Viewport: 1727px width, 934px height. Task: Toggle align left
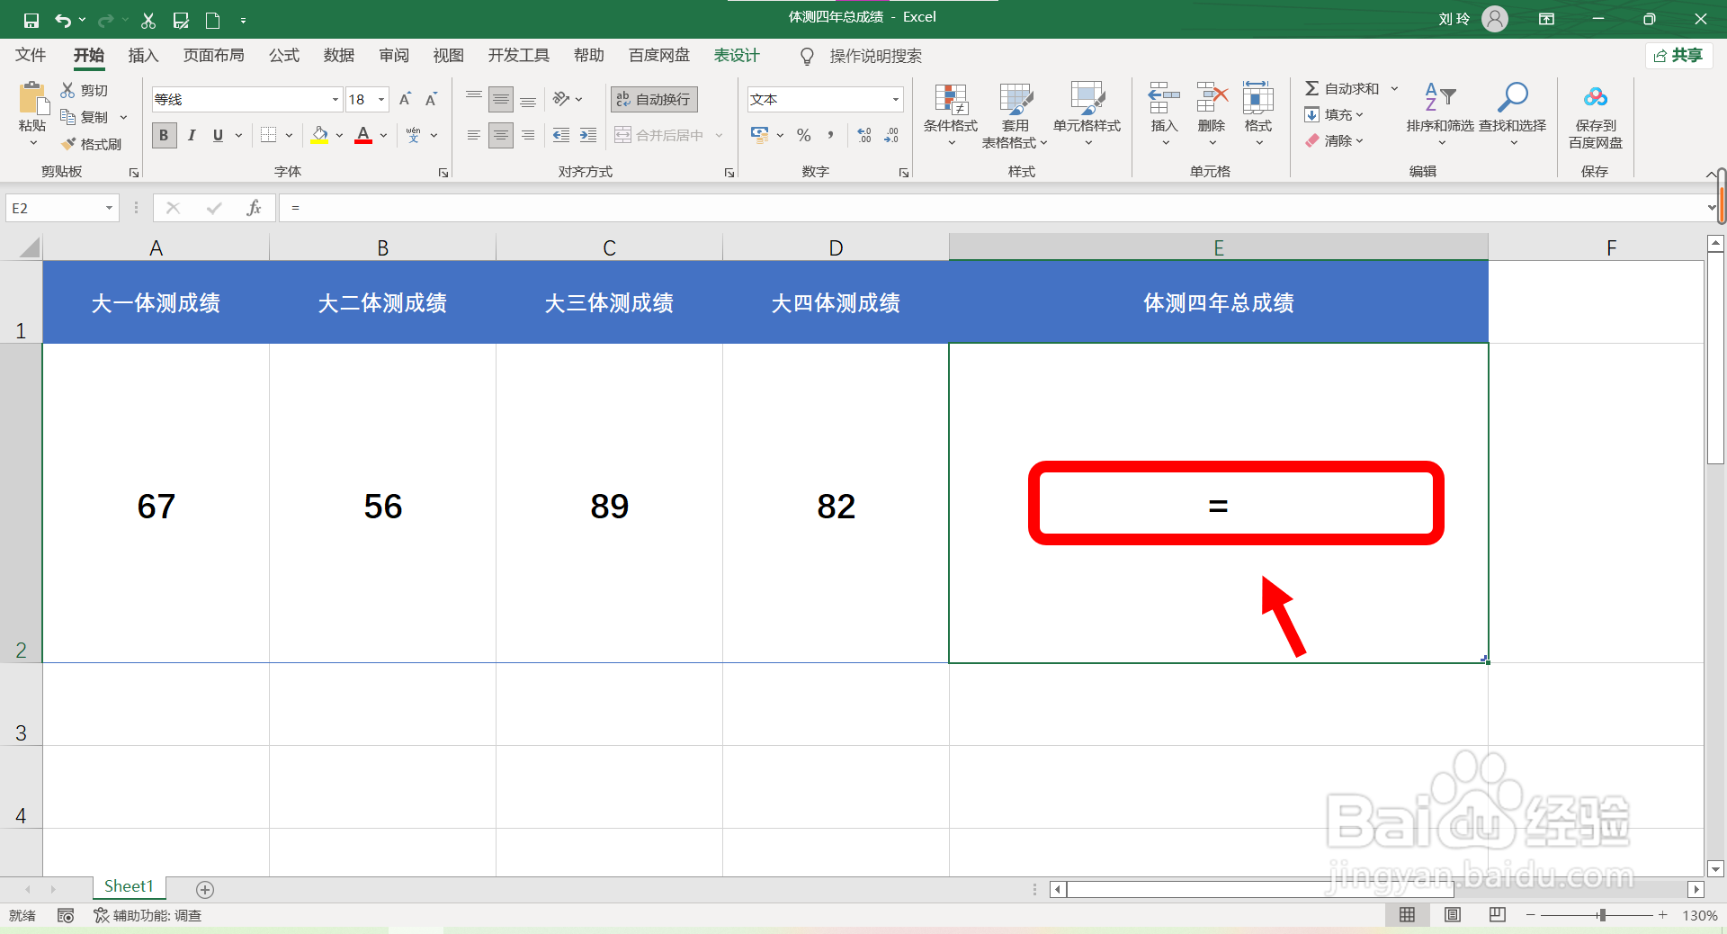474,135
